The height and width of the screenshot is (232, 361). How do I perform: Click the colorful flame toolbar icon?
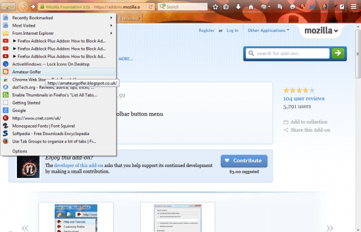[325, 6]
